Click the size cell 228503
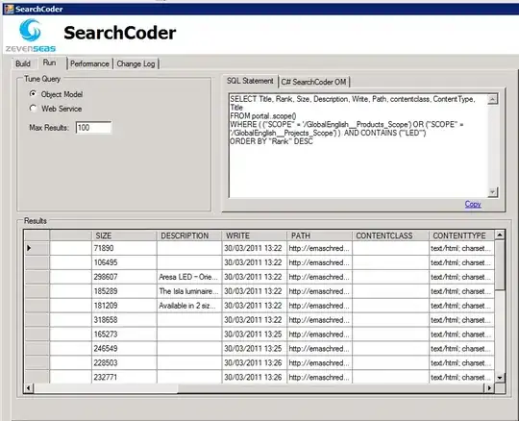 coord(124,362)
